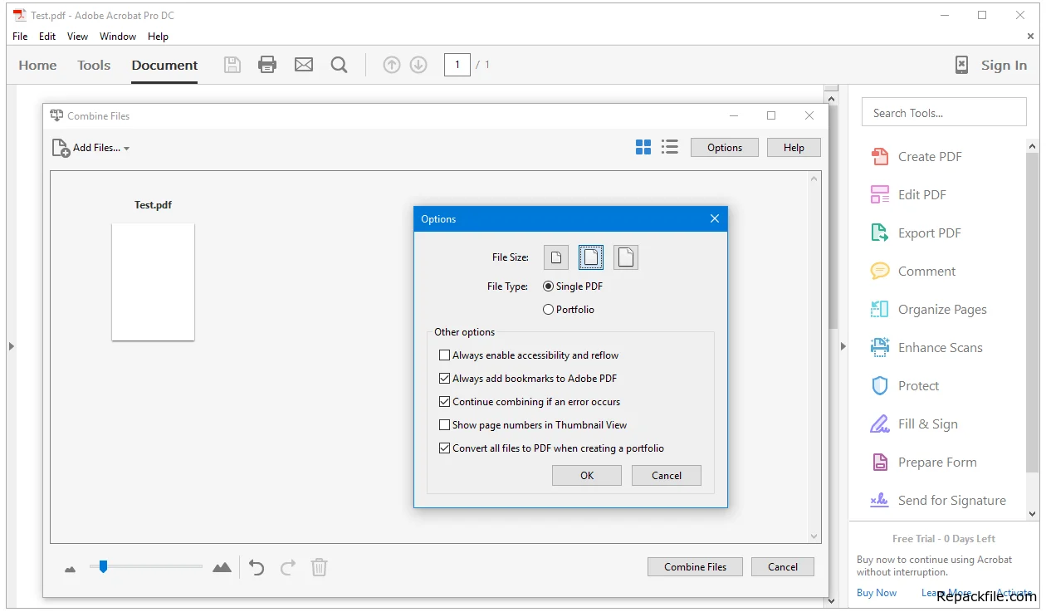Viewport: 1046px width, 612px height.
Task: Close the Options dialog with X
Action: pos(715,219)
